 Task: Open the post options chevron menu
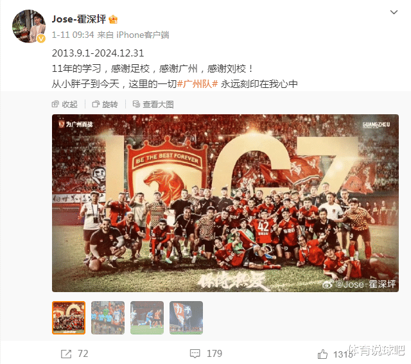(x=394, y=12)
